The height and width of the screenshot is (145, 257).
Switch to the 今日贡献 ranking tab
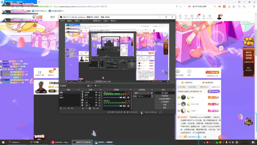click(x=181, y=87)
